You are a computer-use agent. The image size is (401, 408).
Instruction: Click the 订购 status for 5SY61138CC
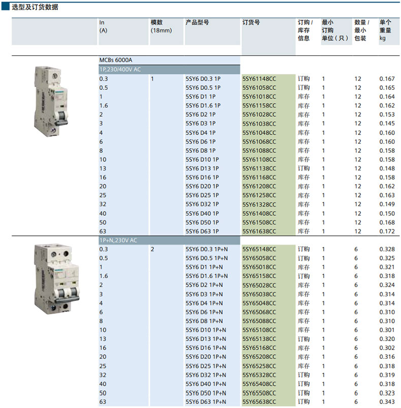304,168
